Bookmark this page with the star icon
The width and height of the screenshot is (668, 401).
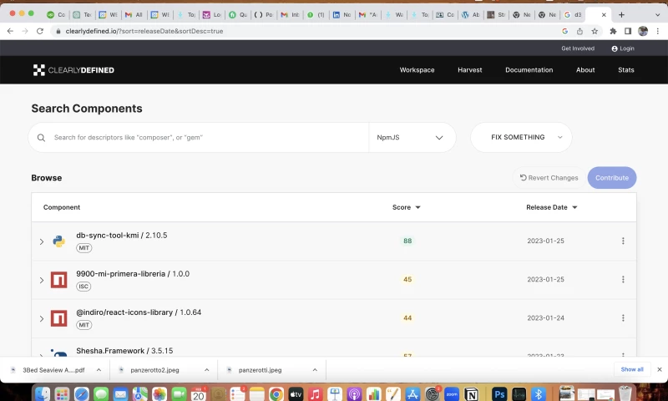595,31
